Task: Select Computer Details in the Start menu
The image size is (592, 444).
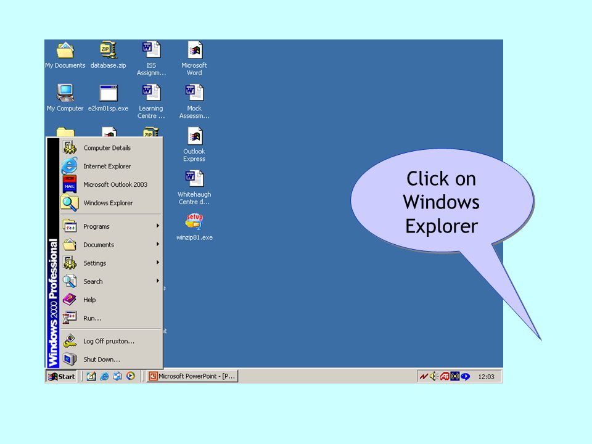Action: 111,148
